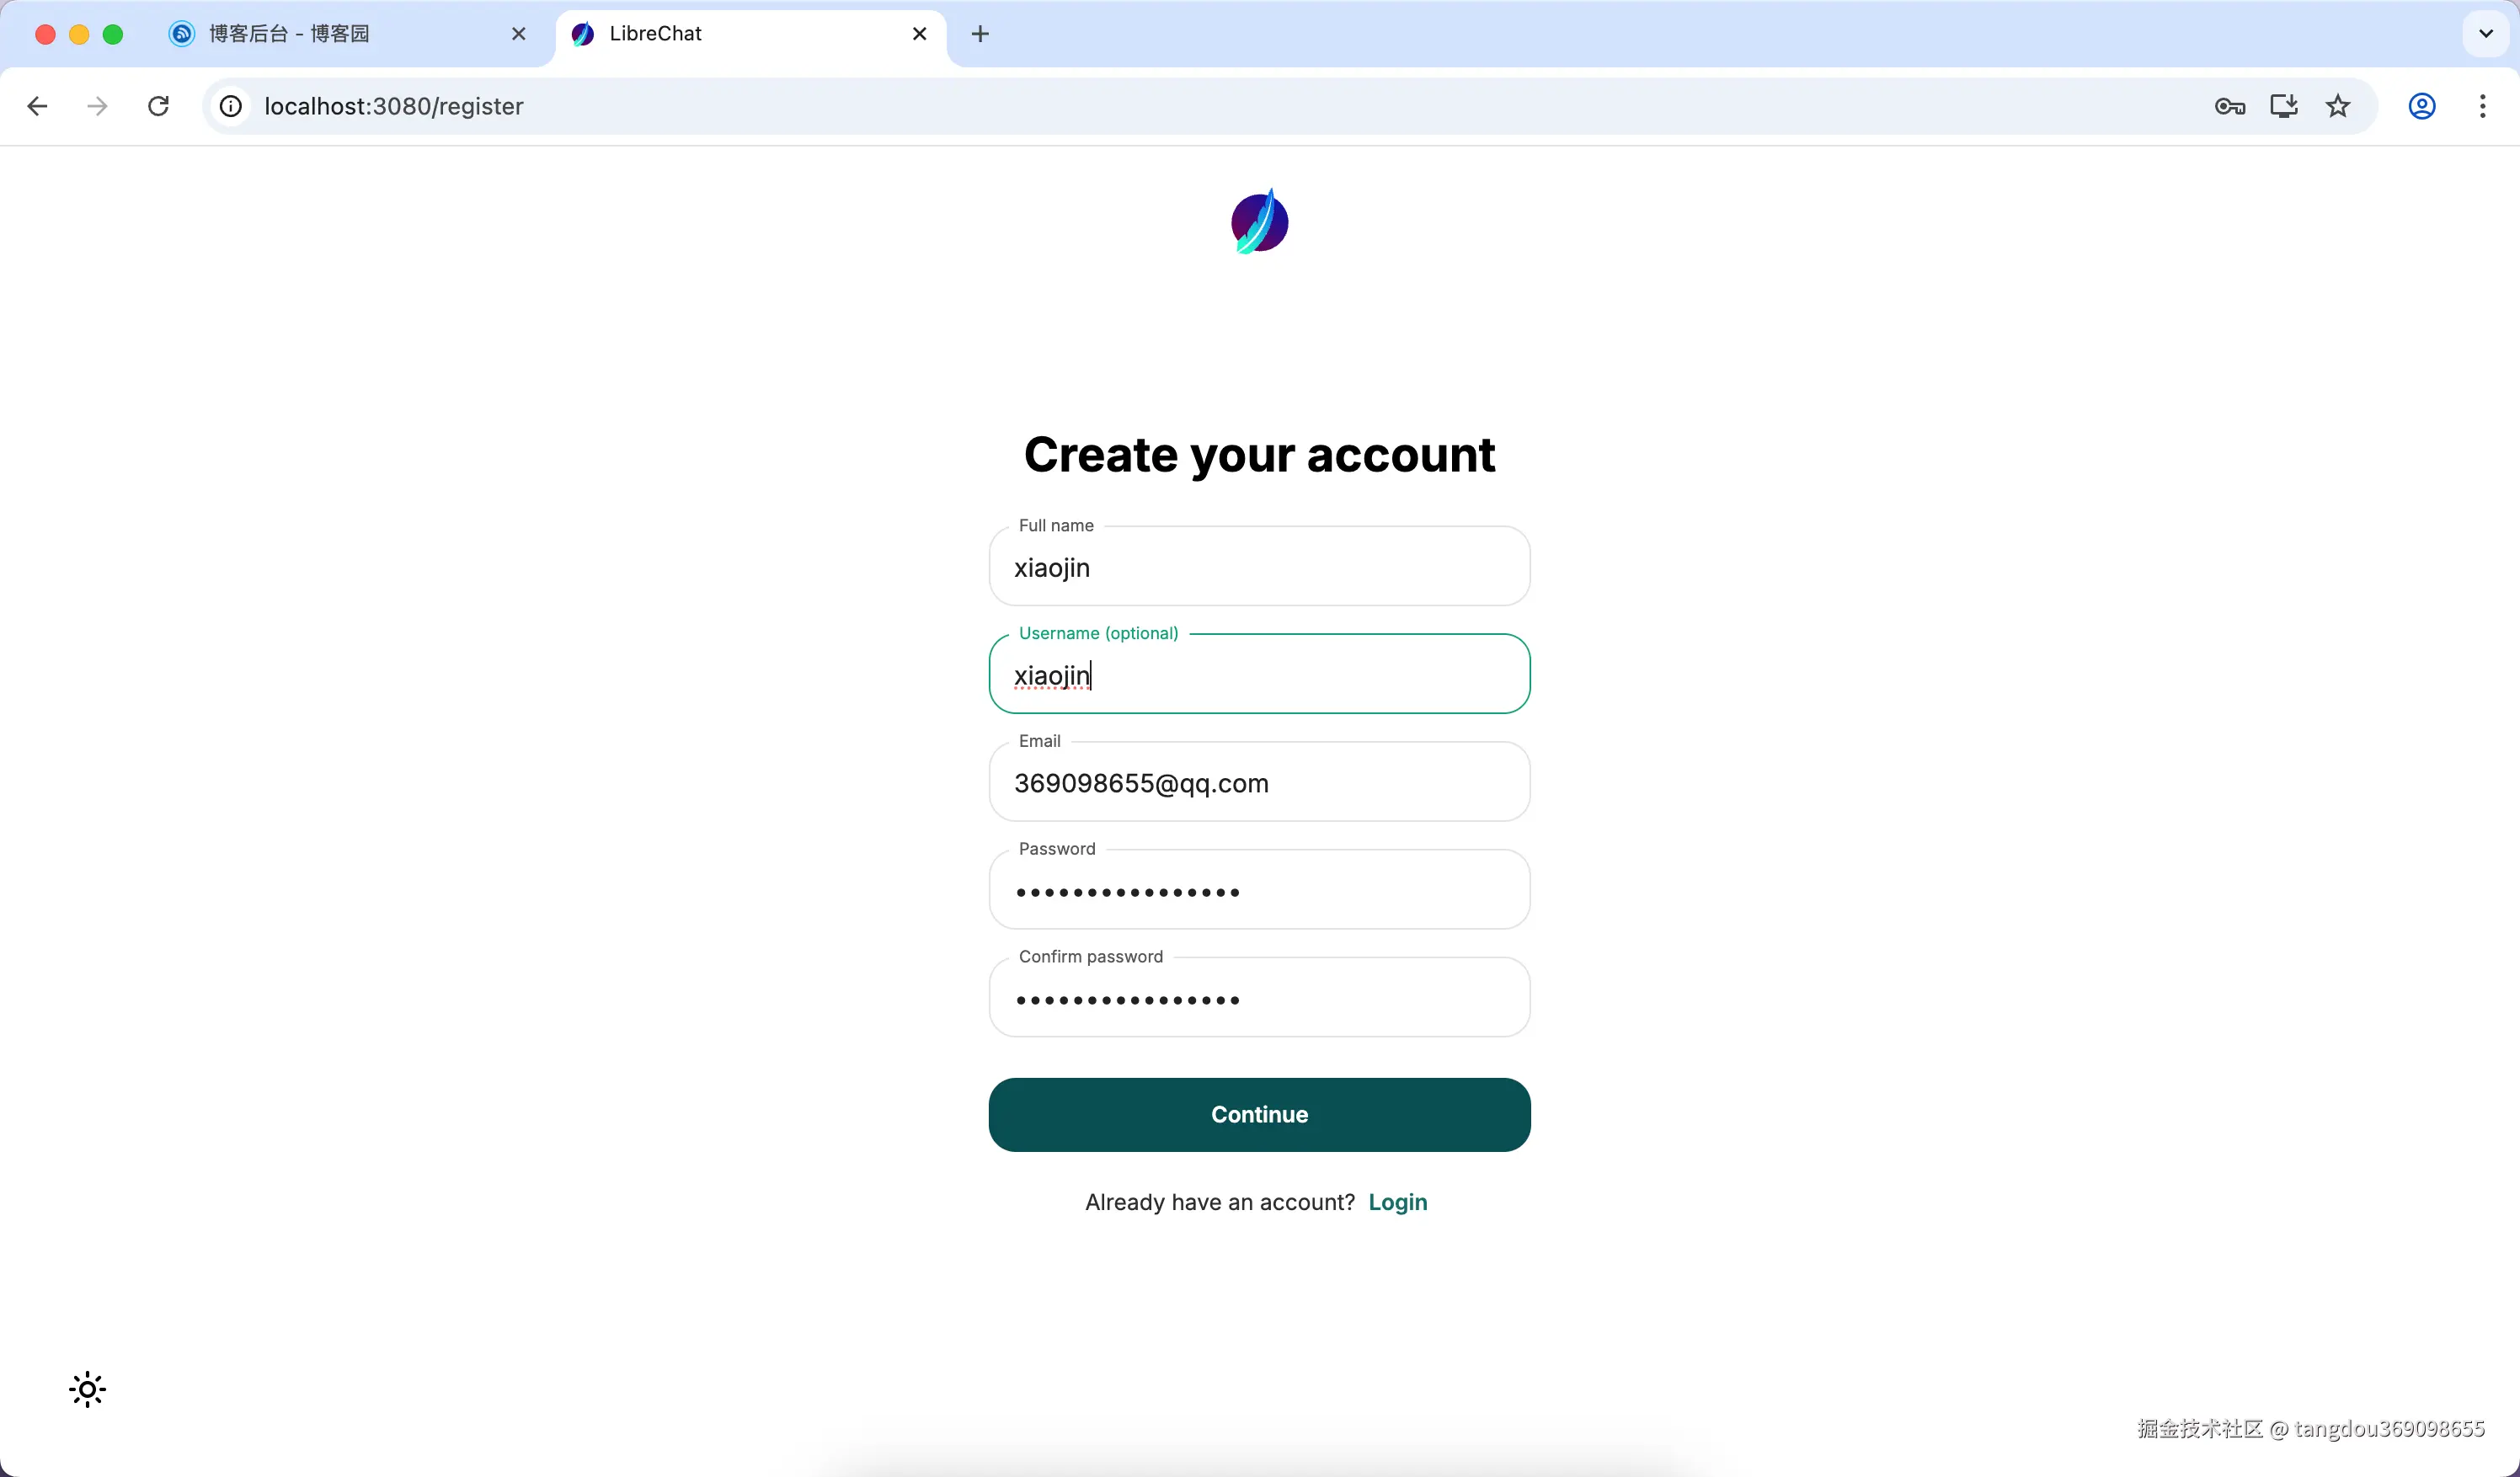This screenshot has width=2520, height=1477.
Task: Expand the tab search dropdown chevron
Action: click(x=2485, y=34)
